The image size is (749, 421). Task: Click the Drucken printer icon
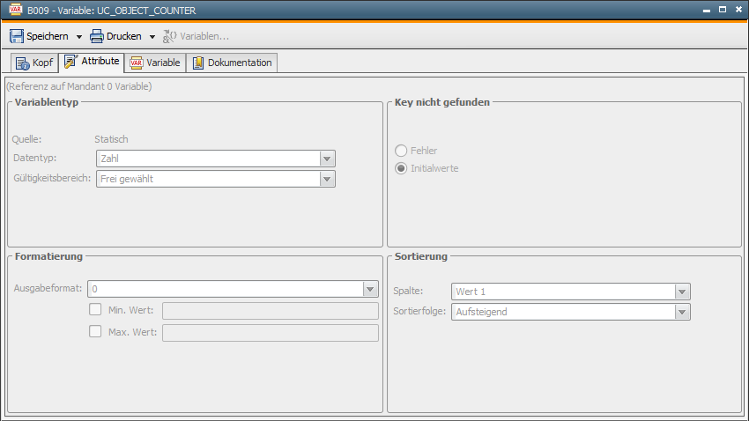click(97, 36)
